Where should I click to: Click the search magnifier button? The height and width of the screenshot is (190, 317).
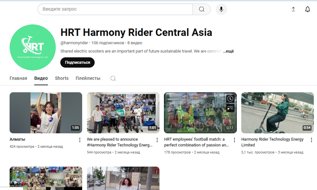201,9
